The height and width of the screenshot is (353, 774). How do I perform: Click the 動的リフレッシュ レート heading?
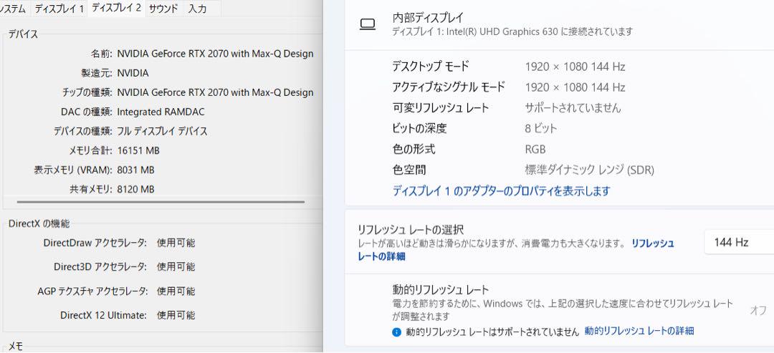440,289
